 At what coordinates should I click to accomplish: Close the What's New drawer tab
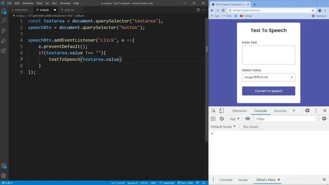pos(279,179)
